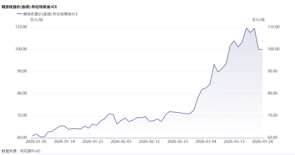Screen dimensions: 295x155
Task: Select right axis value 60.00
Action: 273,138
